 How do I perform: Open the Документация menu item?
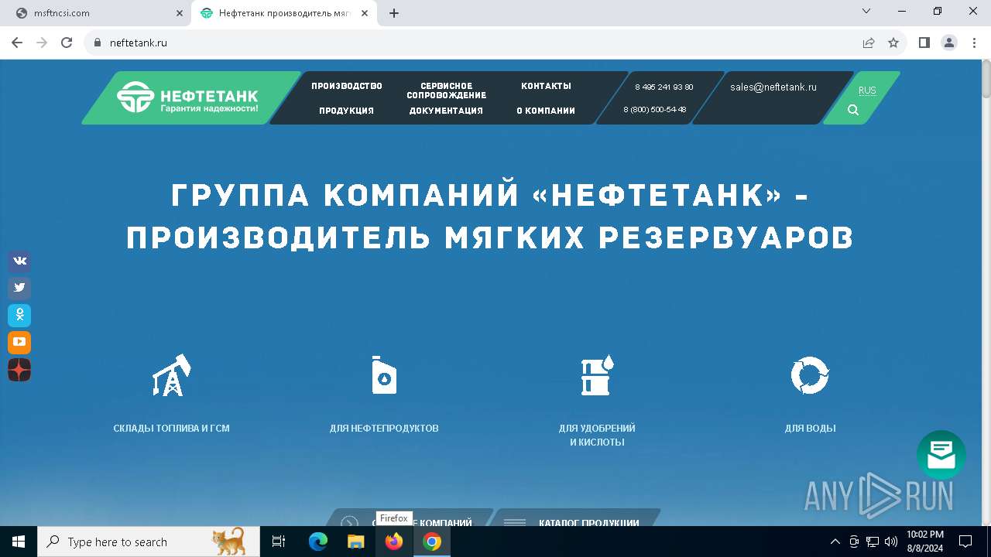[446, 111]
